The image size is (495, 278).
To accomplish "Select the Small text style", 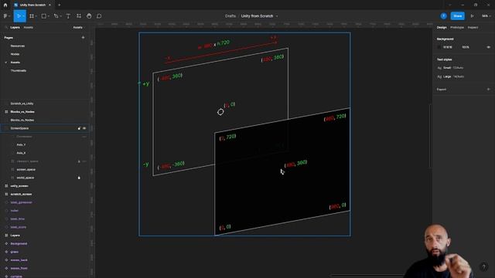I will (x=450, y=68).
